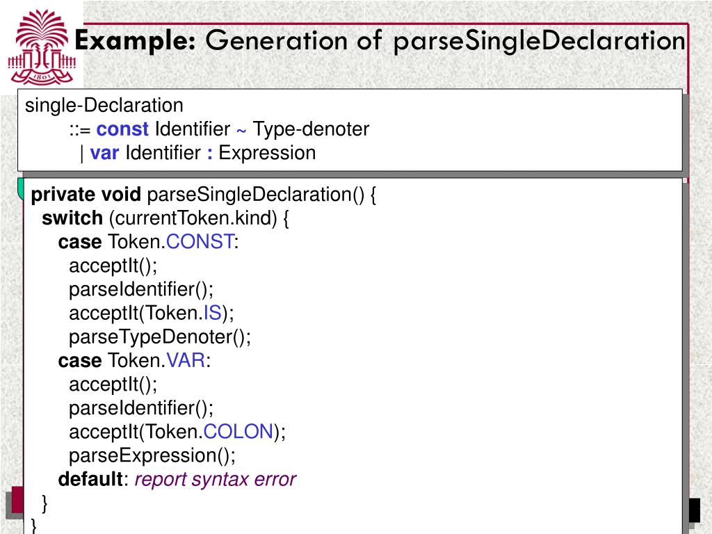Click the 'var' keyword in the grammar rule

click(104, 154)
